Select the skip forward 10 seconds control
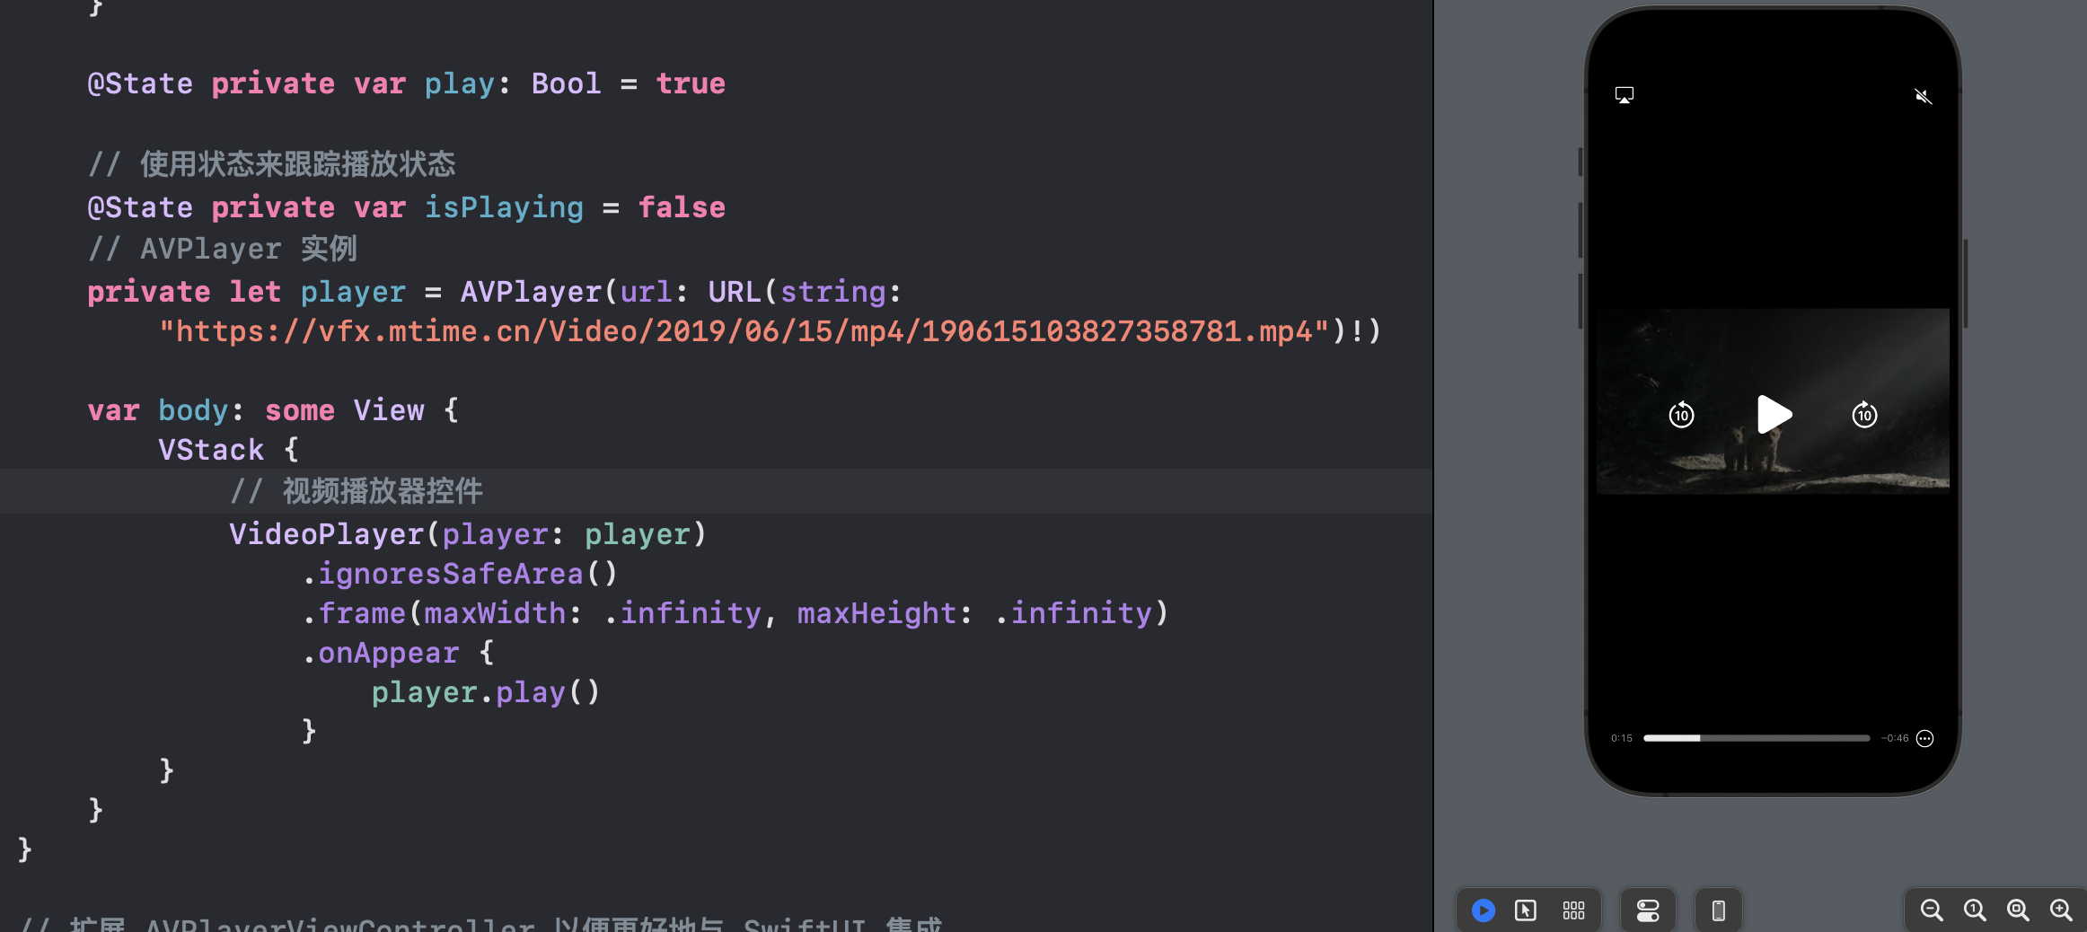Image resolution: width=2087 pixels, height=932 pixels. click(x=1863, y=415)
